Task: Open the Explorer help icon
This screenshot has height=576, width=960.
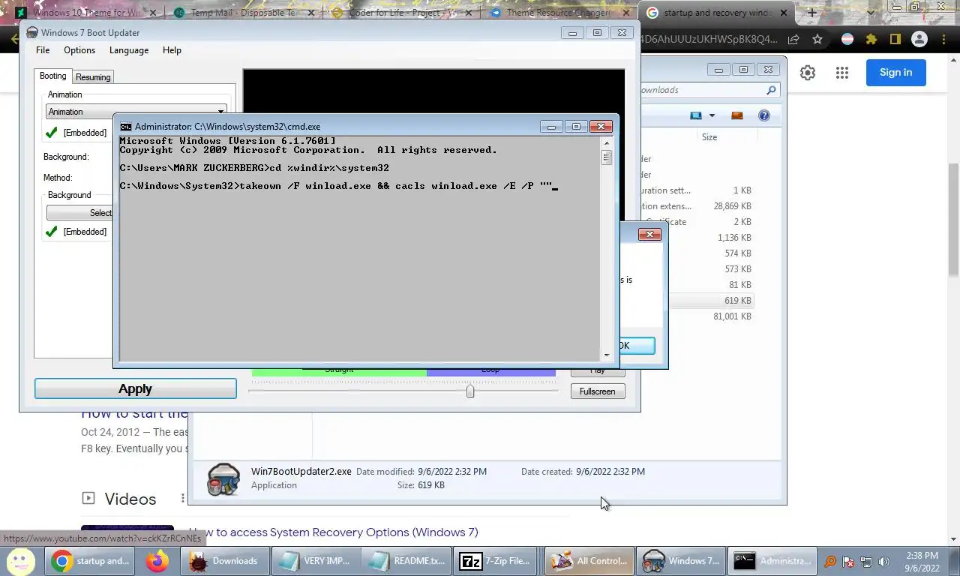Action: (763, 115)
